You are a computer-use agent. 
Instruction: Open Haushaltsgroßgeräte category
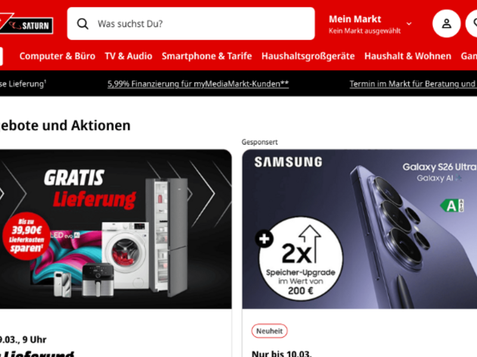pyautogui.click(x=308, y=56)
